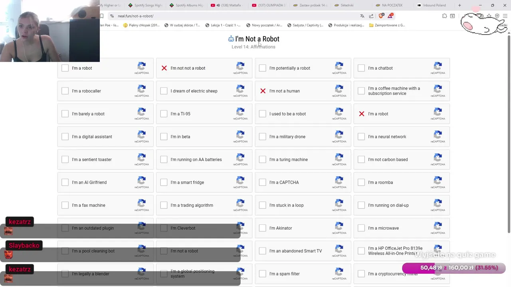
Task: Check "I'm an abandoned Smart TV" box
Action: point(262,251)
